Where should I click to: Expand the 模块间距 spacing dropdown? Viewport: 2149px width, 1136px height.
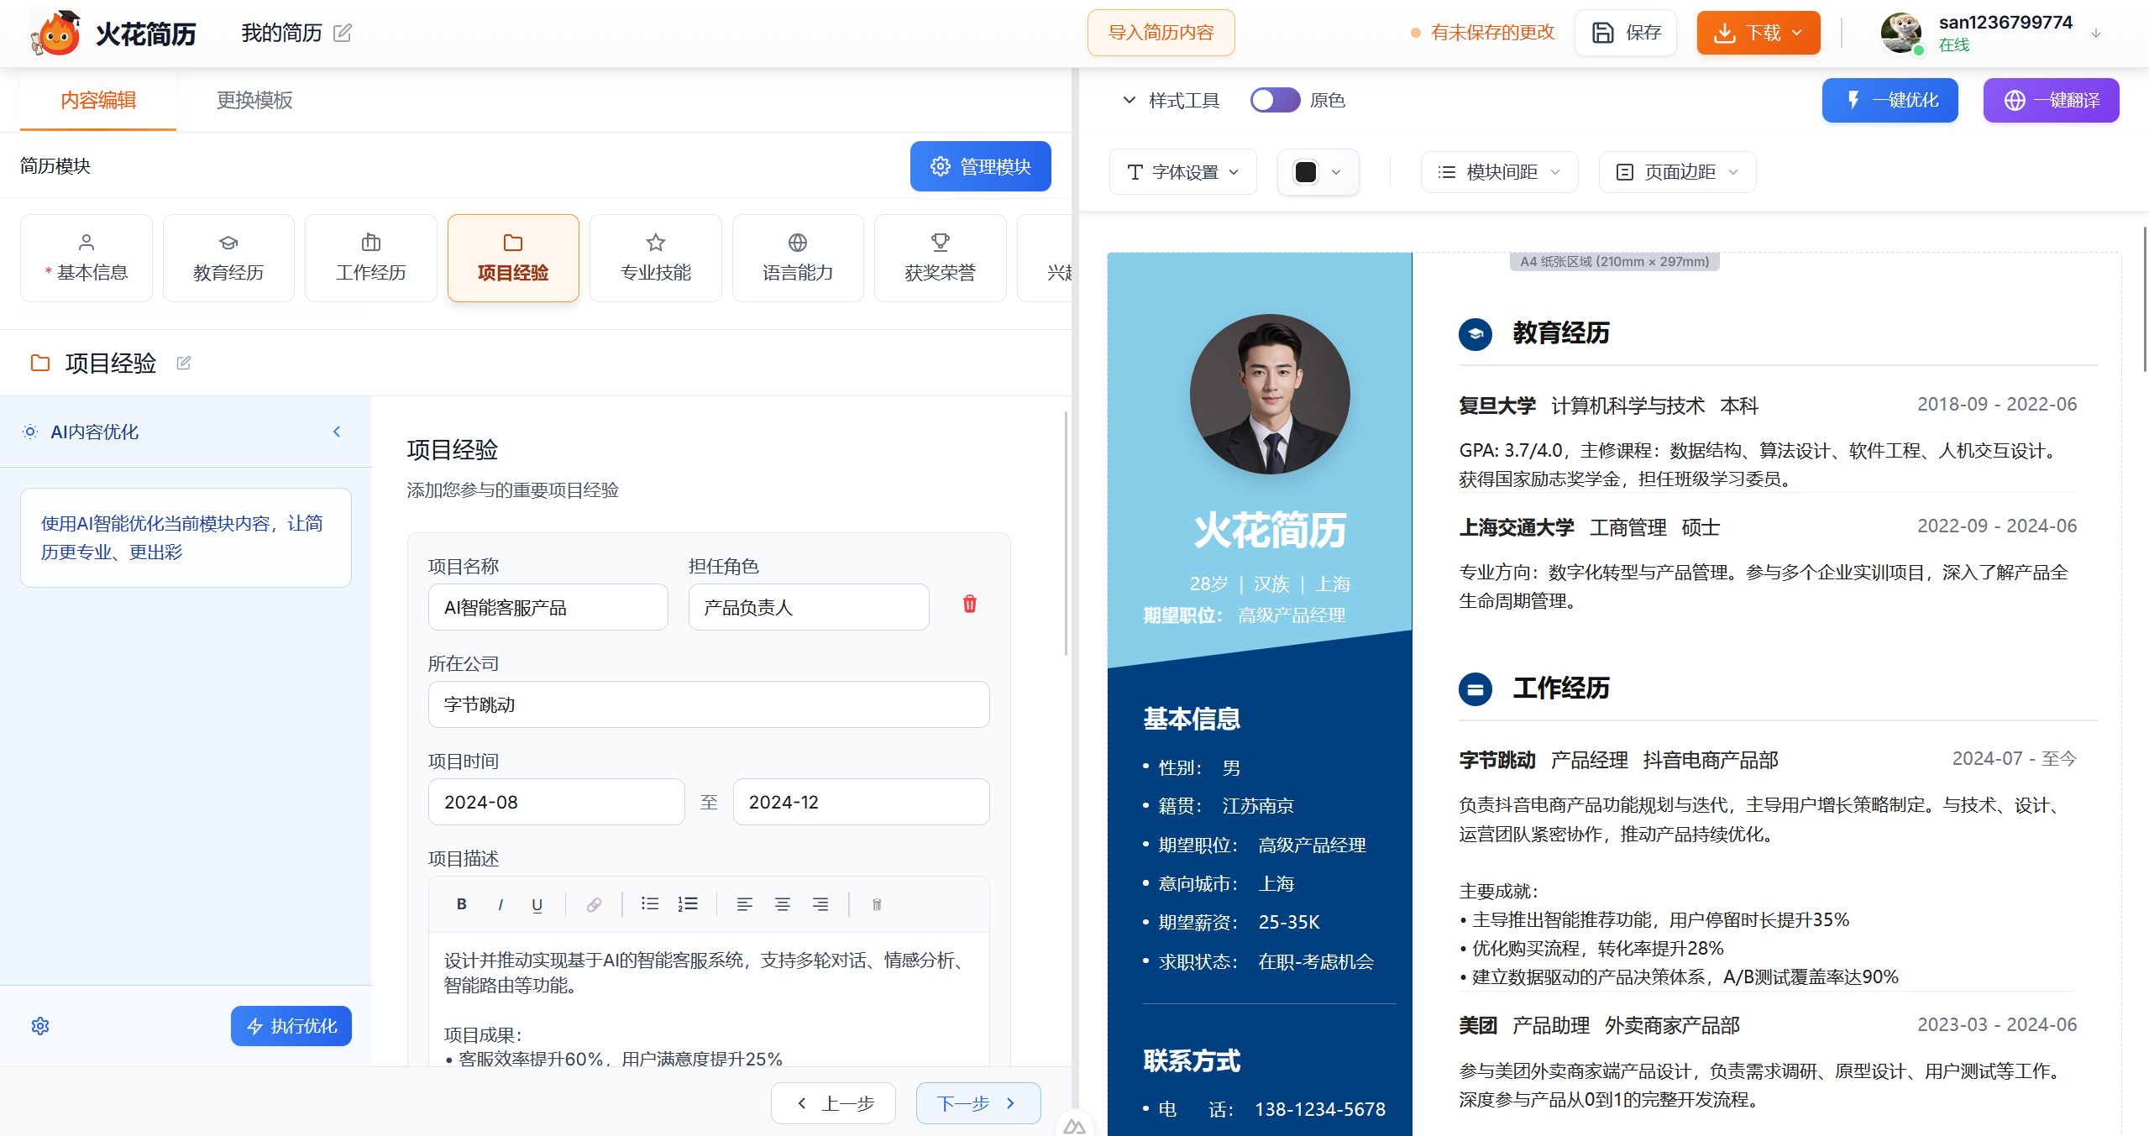[1498, 171]
